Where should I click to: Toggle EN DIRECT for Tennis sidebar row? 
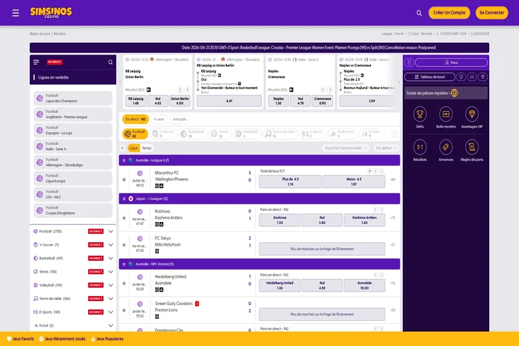(95, 272)
